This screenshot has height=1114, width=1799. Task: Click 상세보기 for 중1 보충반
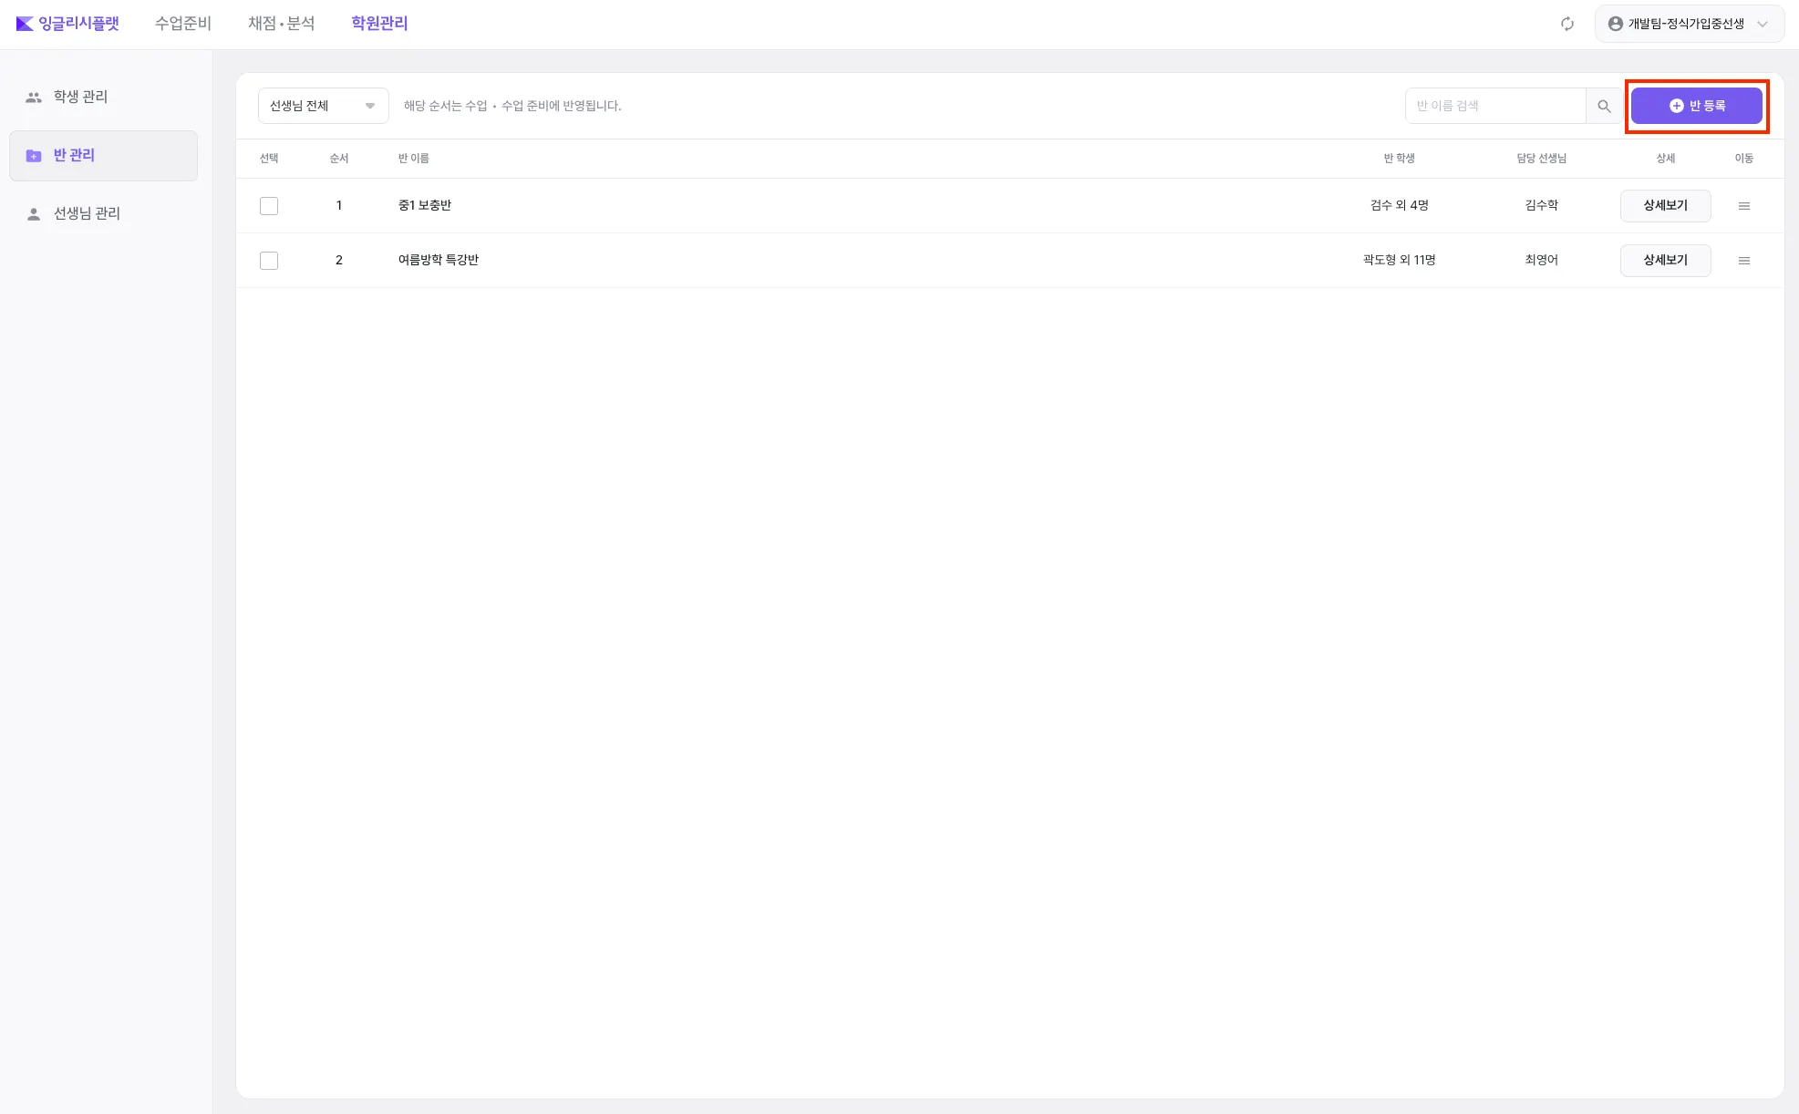(x=1665, y=206)
